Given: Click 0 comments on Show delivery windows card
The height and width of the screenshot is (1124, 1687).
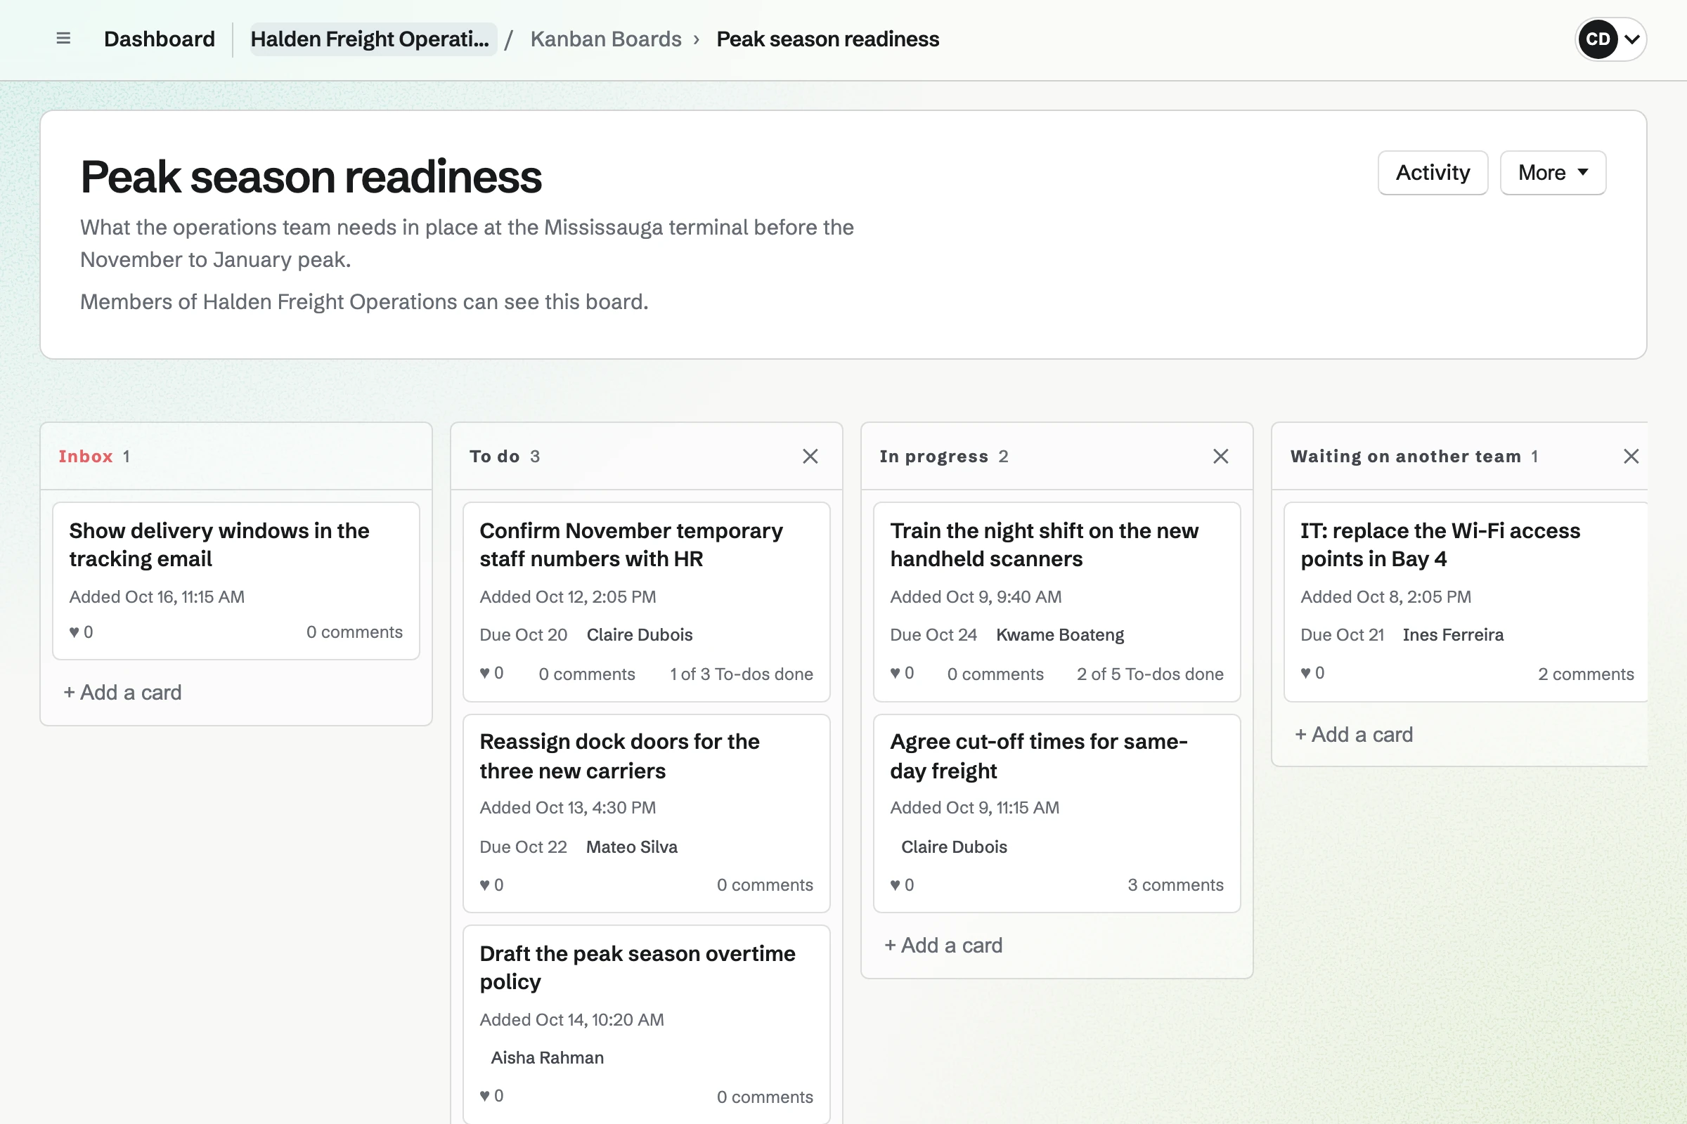Looking at the screenshot, I should (354, 632).
